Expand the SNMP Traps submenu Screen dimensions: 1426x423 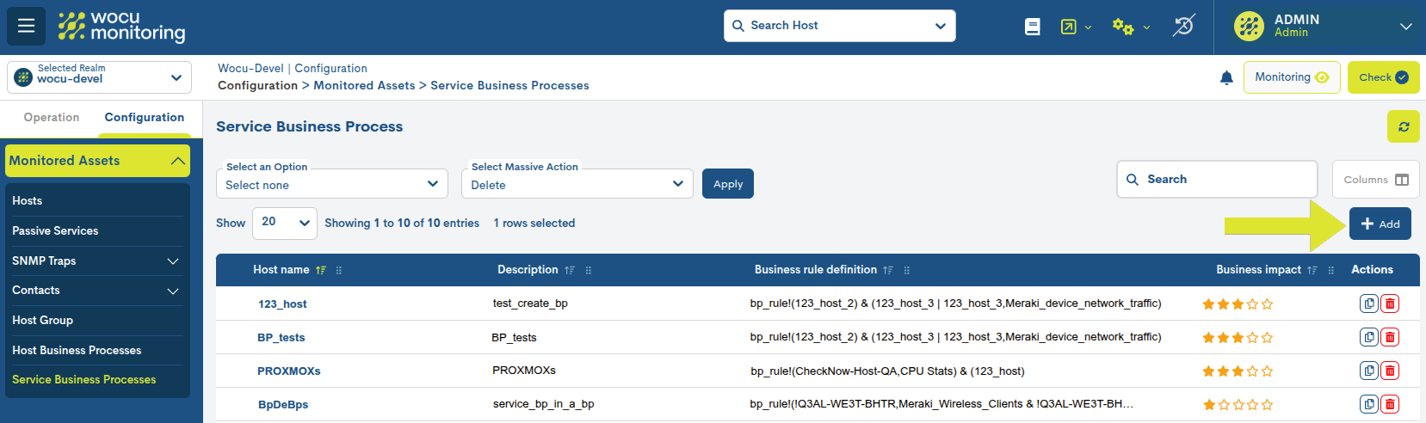(x=173, y=261)
